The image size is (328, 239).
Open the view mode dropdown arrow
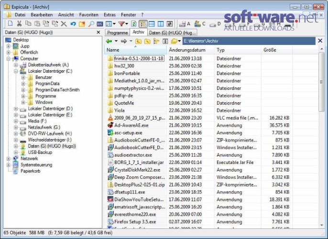tap(114, 24)
